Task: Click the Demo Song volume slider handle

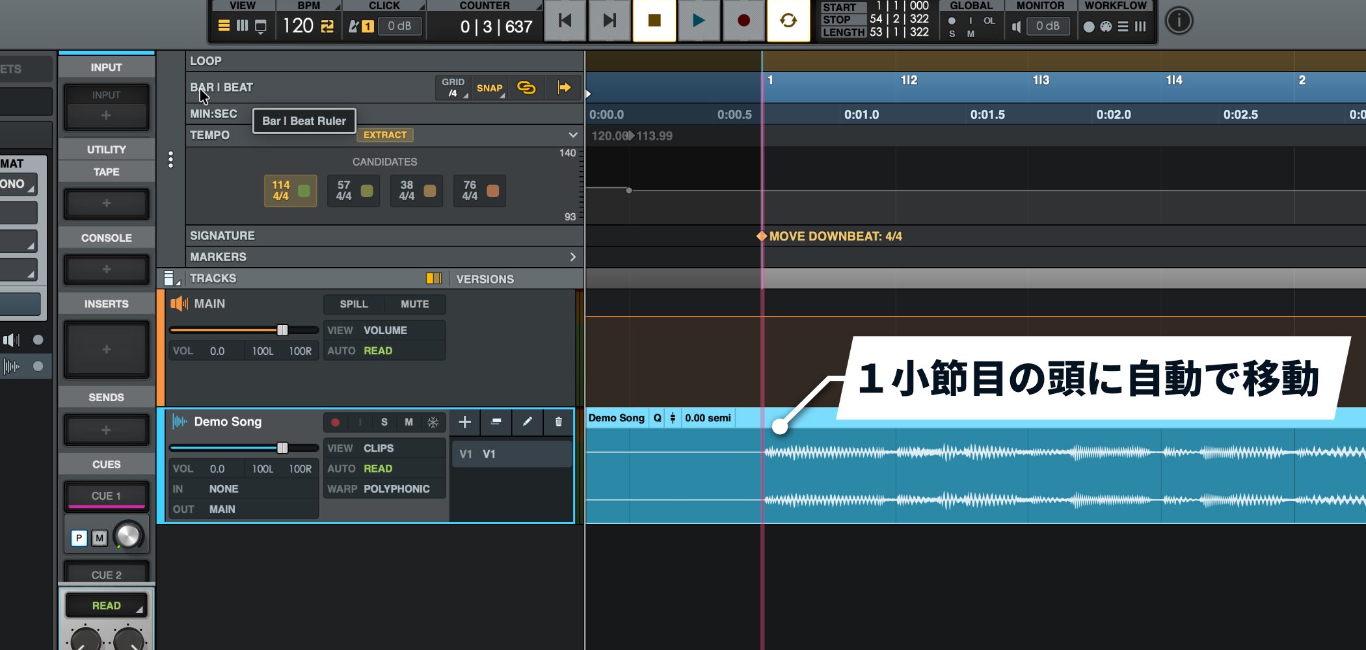Action: coord(282,448)
